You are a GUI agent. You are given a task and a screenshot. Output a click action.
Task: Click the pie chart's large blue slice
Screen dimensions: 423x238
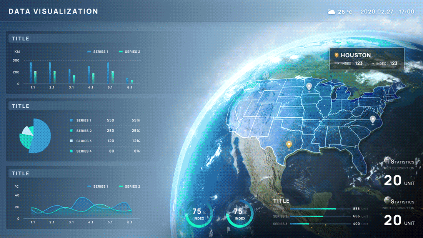coord(40,136)
